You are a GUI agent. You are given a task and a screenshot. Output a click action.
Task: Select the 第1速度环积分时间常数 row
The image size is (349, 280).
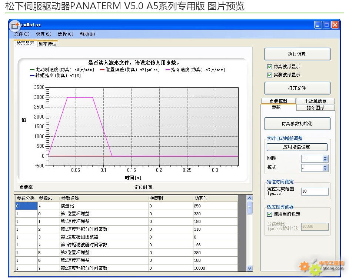[126, 229]
